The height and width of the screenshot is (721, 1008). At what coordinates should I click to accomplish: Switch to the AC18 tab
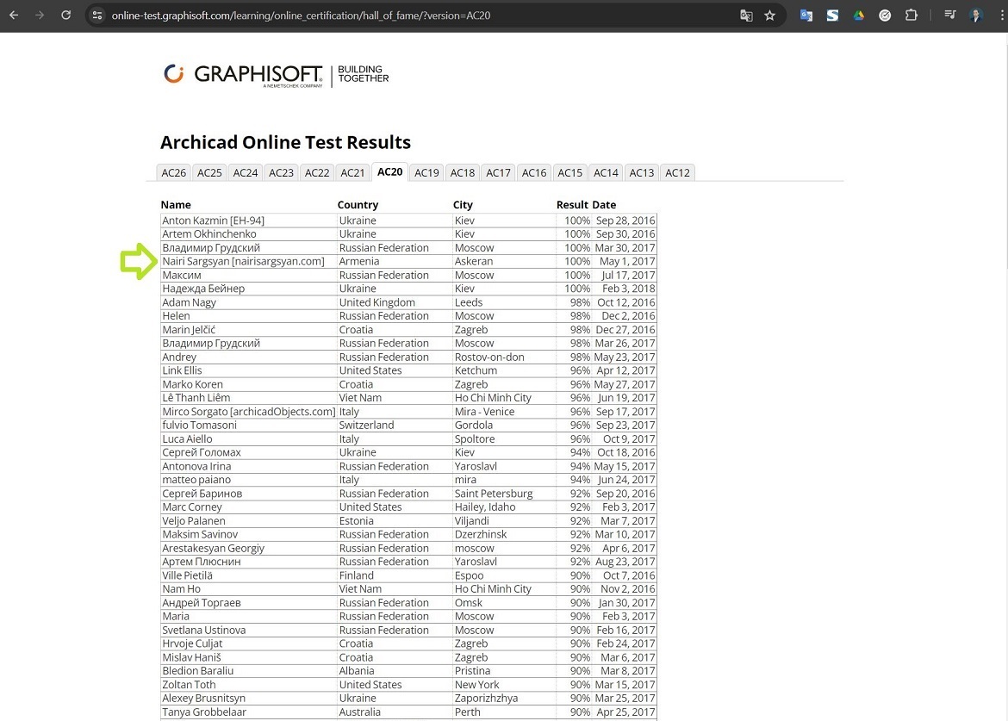(x=463, y=173)
